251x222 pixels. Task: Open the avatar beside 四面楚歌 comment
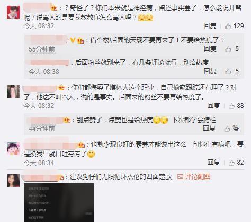point(13,181)
